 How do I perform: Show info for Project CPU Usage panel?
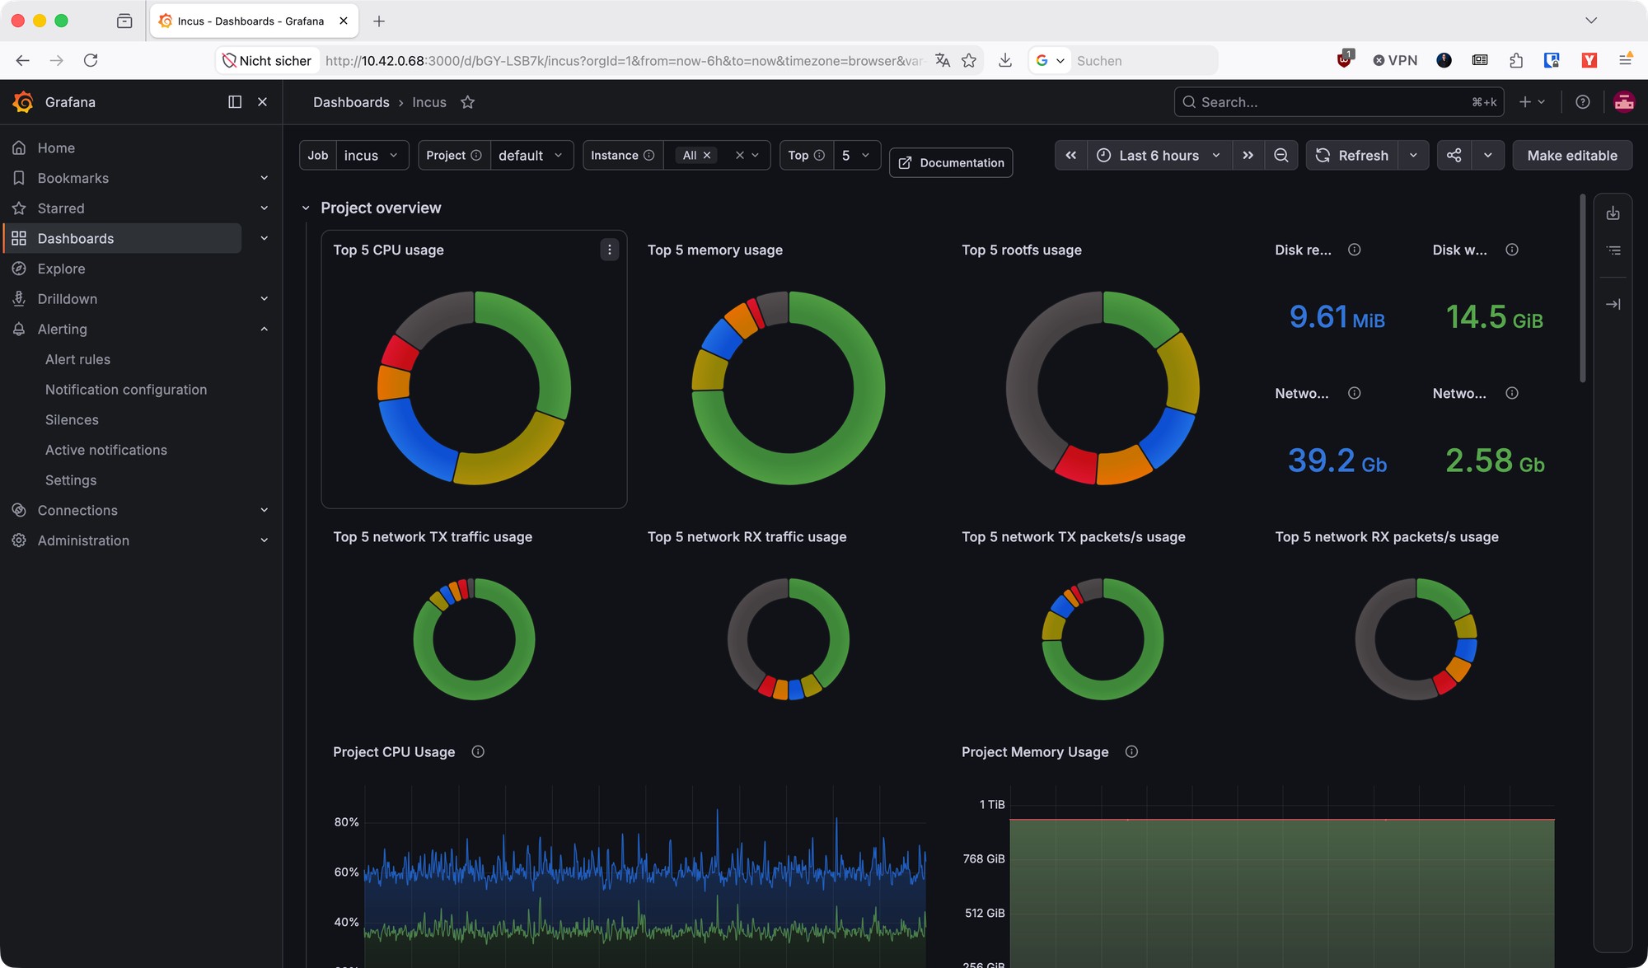(478, 751)
